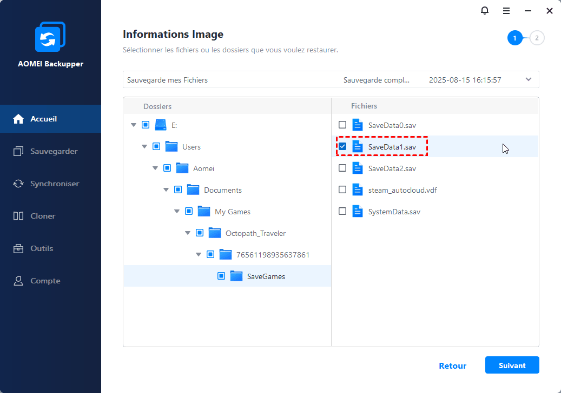The width and height of the screenshot is (561, 393).
Task: Collapse the 76561198935637861 tree node
Action: pyautogui.click(x=198, y=254)
